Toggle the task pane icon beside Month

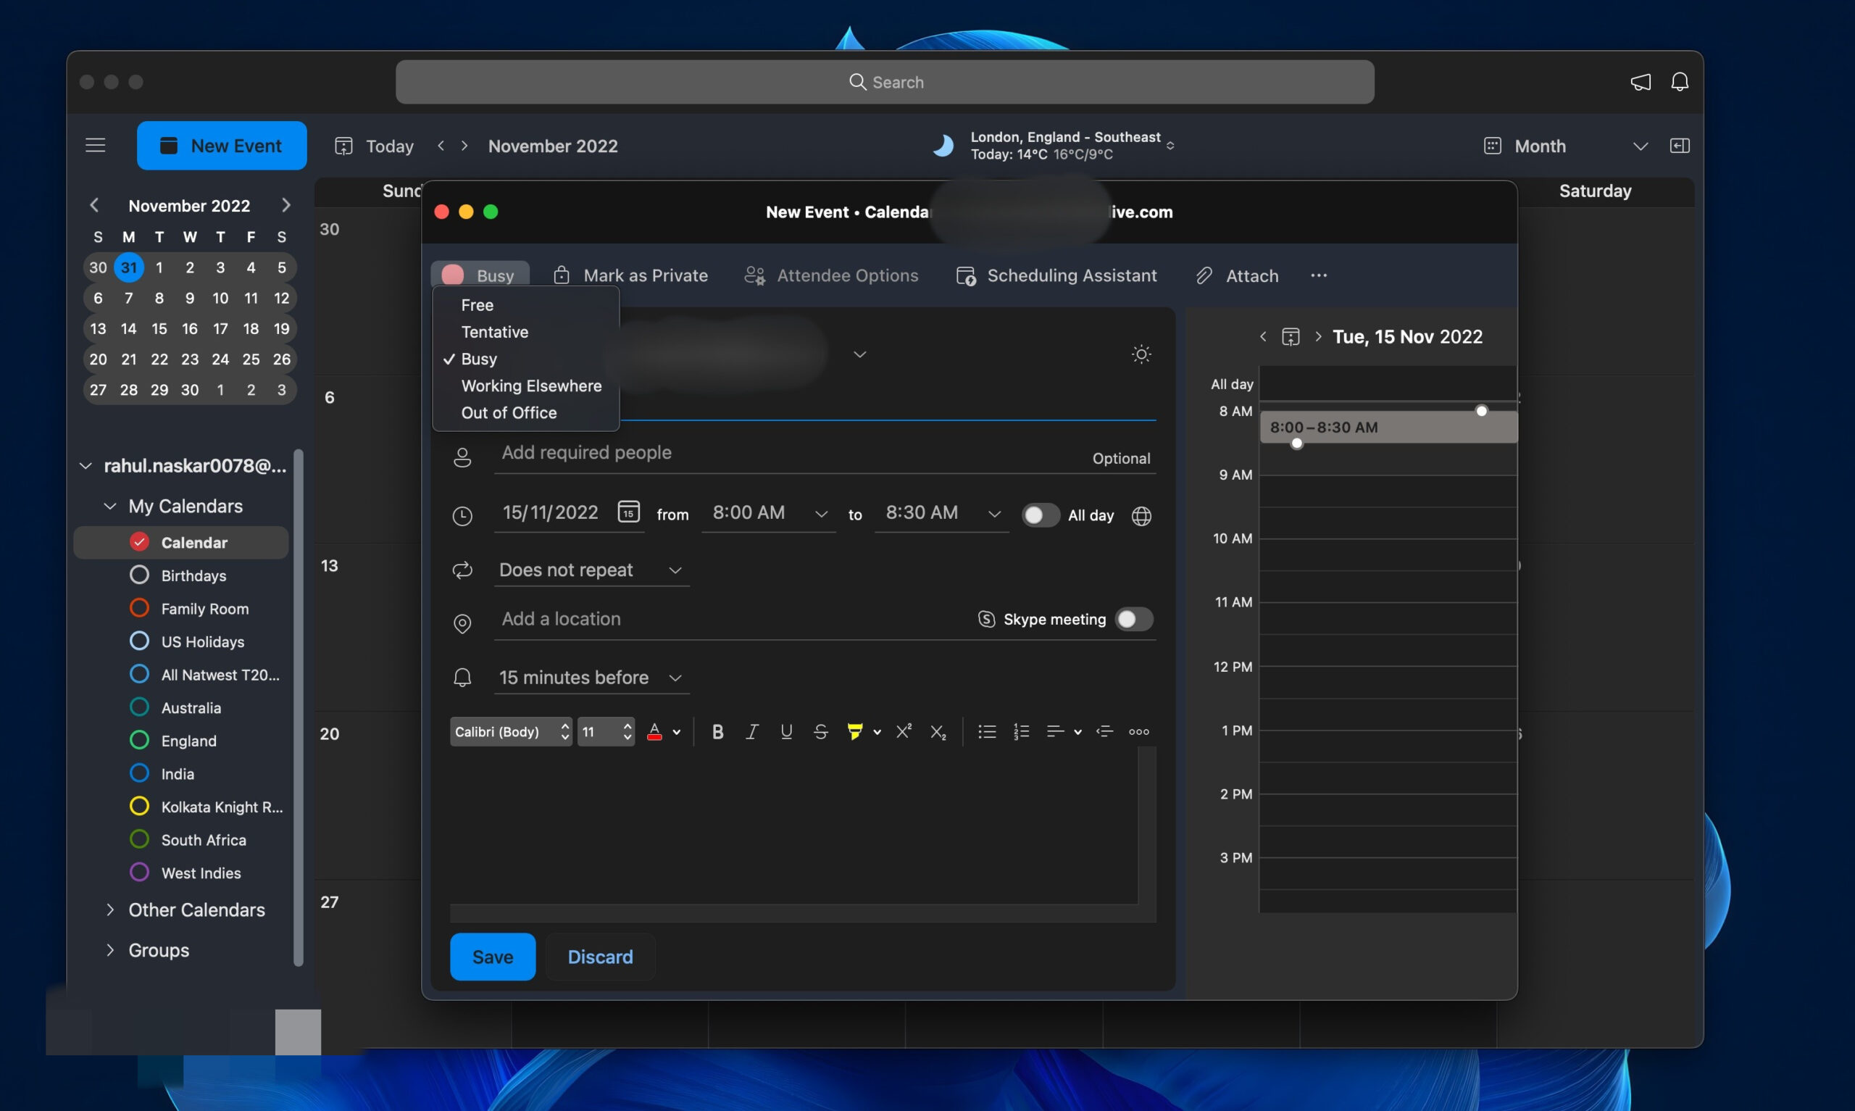1680,145
